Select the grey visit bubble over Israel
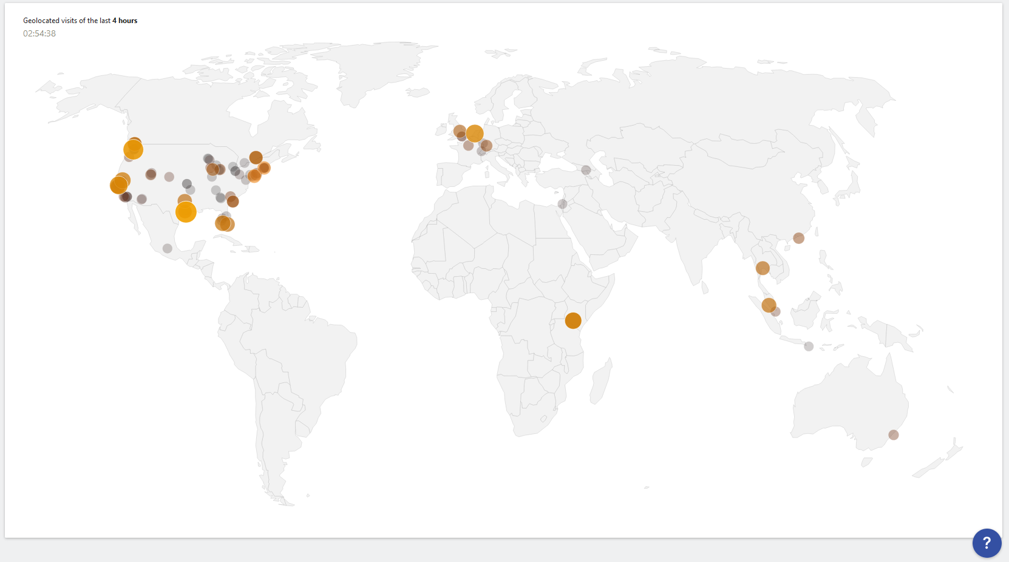1009x562 pixels. 563,204
